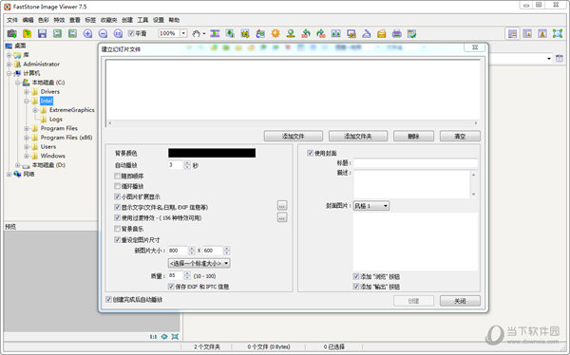Click the yellow envelope email icon
The height and width of the screenshot is (355, 570).
(381, 34)
